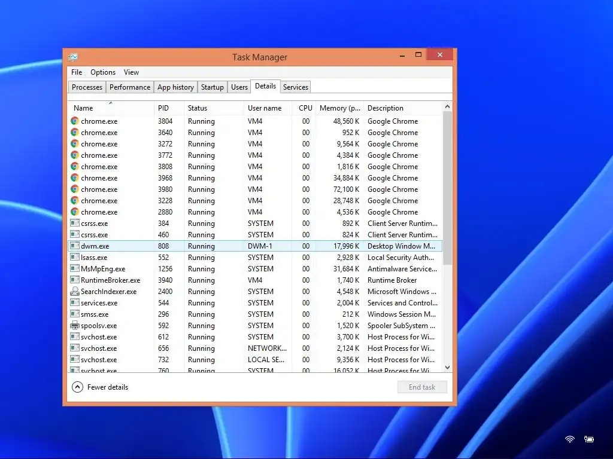The width and height of the screenshot is (613, 459).
Task: Select memory value 212 K
Action: point(351,314)
